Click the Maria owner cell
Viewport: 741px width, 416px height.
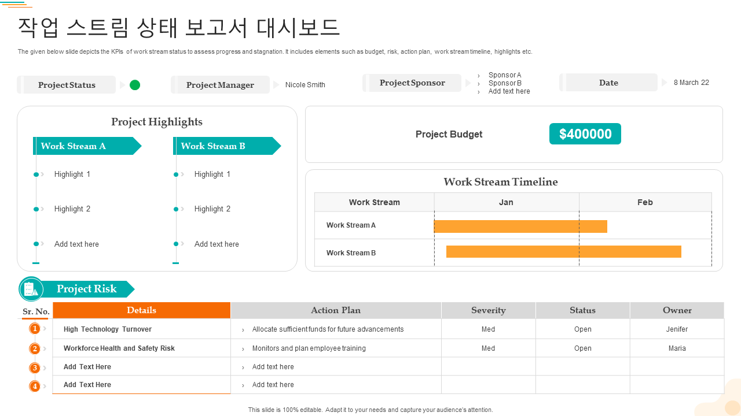[677, 348]
